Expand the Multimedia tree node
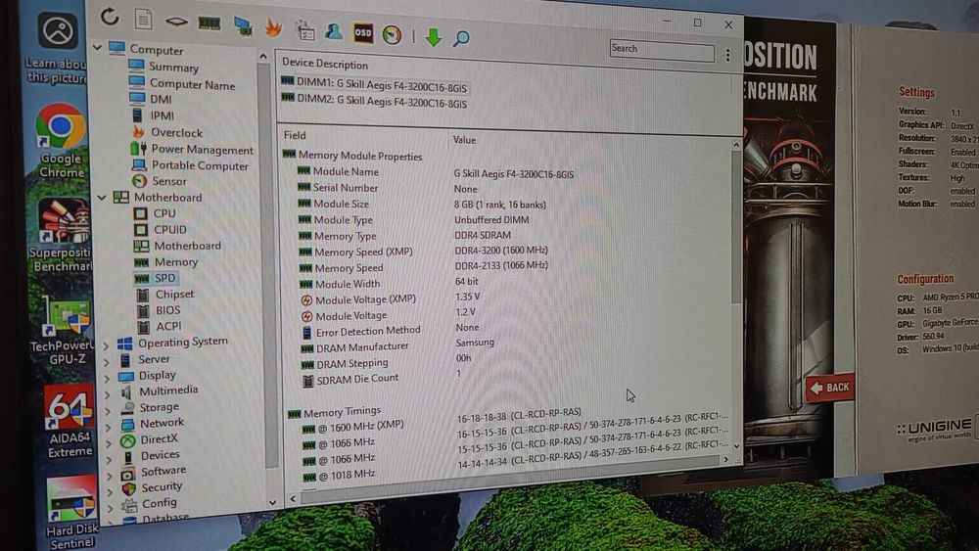 (x=108, y=393)
